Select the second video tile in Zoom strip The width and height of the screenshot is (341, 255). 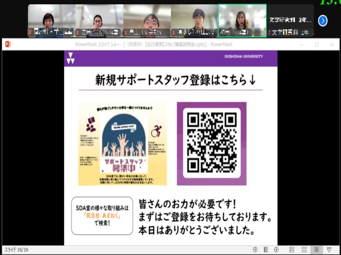coord(99,20)
